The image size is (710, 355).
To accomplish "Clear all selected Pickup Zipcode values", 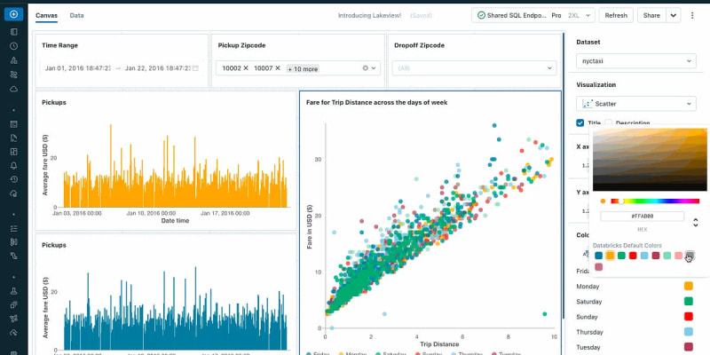I will coord(365,68).
